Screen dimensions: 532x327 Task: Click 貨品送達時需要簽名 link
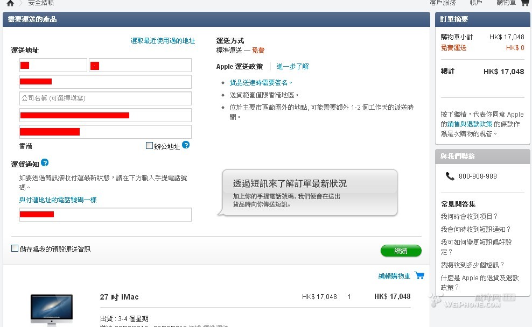pyautogui.click(x=261, y=83)
